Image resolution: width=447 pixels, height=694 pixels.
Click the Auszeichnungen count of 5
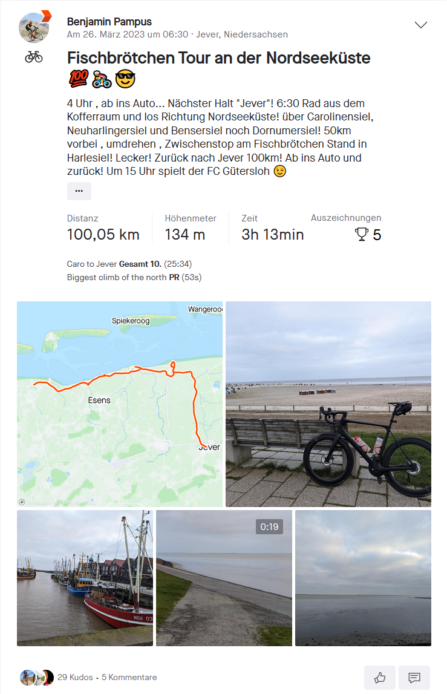click(377, 235)
